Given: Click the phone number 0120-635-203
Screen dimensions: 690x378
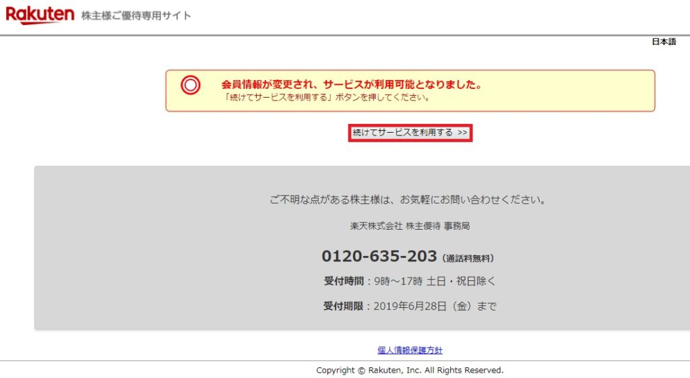Looking at the screenshot, I should (379, 256).
